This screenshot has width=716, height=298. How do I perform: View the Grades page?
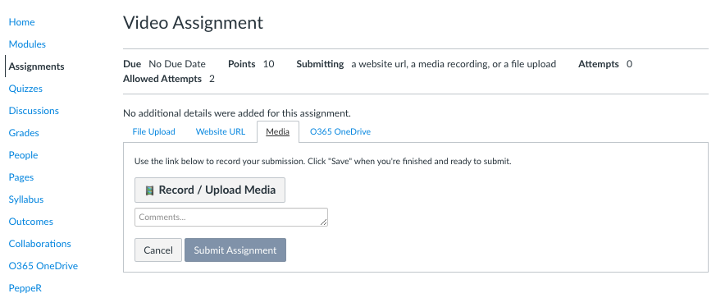(24, 133)
